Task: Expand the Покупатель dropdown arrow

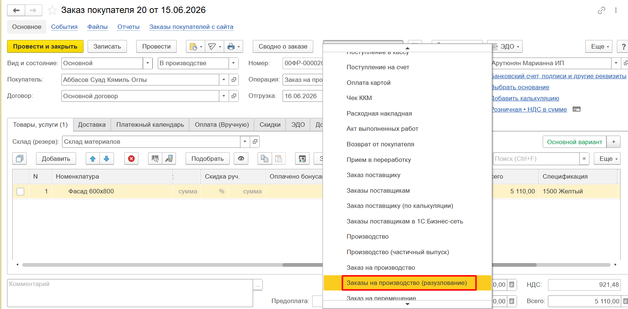Action: (x=224, y=80)
